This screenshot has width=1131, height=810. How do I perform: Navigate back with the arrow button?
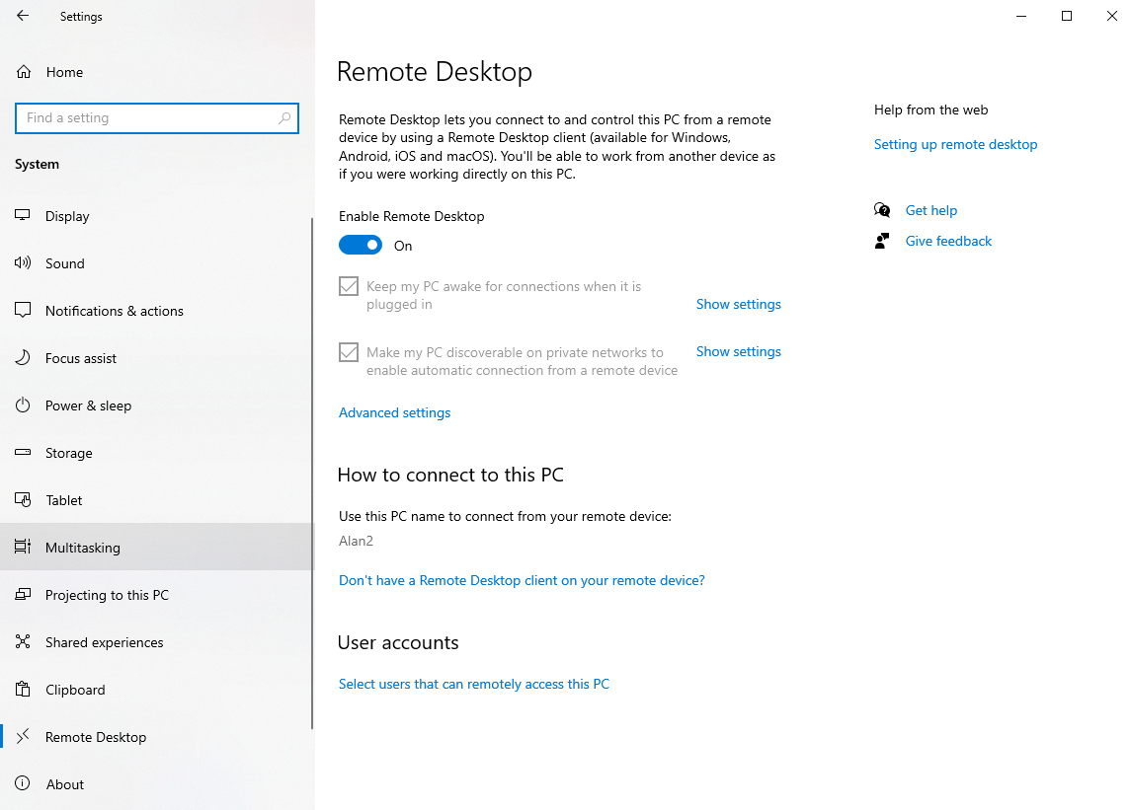[x=22, y=16]
